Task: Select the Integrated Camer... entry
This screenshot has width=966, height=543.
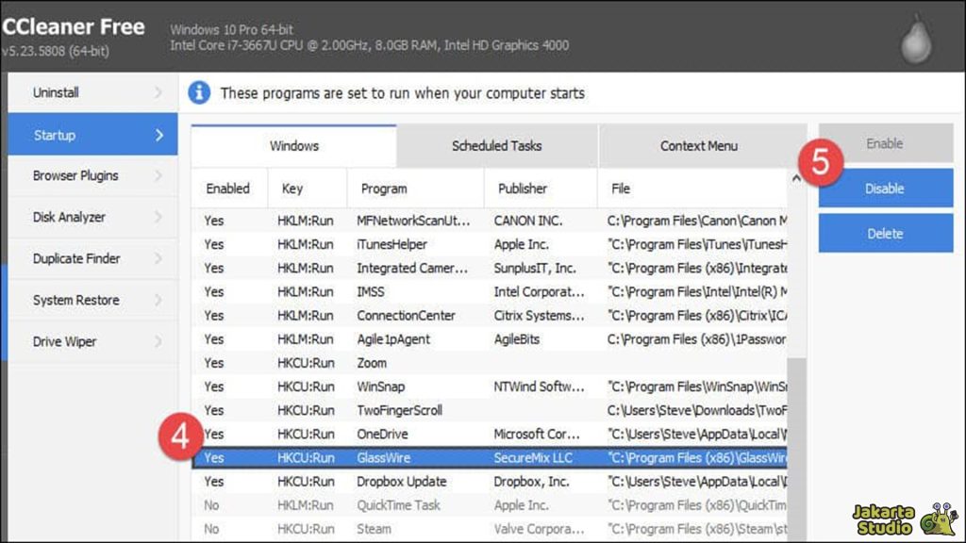Action: 490,268
